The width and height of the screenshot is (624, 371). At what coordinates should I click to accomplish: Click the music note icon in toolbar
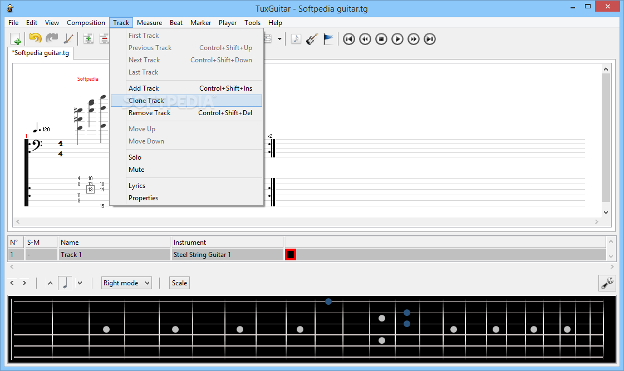click(296, 39)
